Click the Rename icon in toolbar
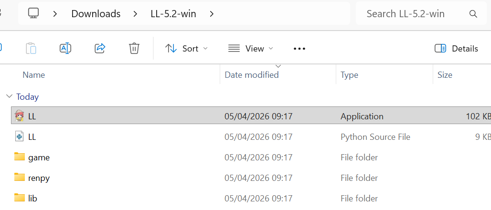 pyautogui.click(x=65, y=48)
